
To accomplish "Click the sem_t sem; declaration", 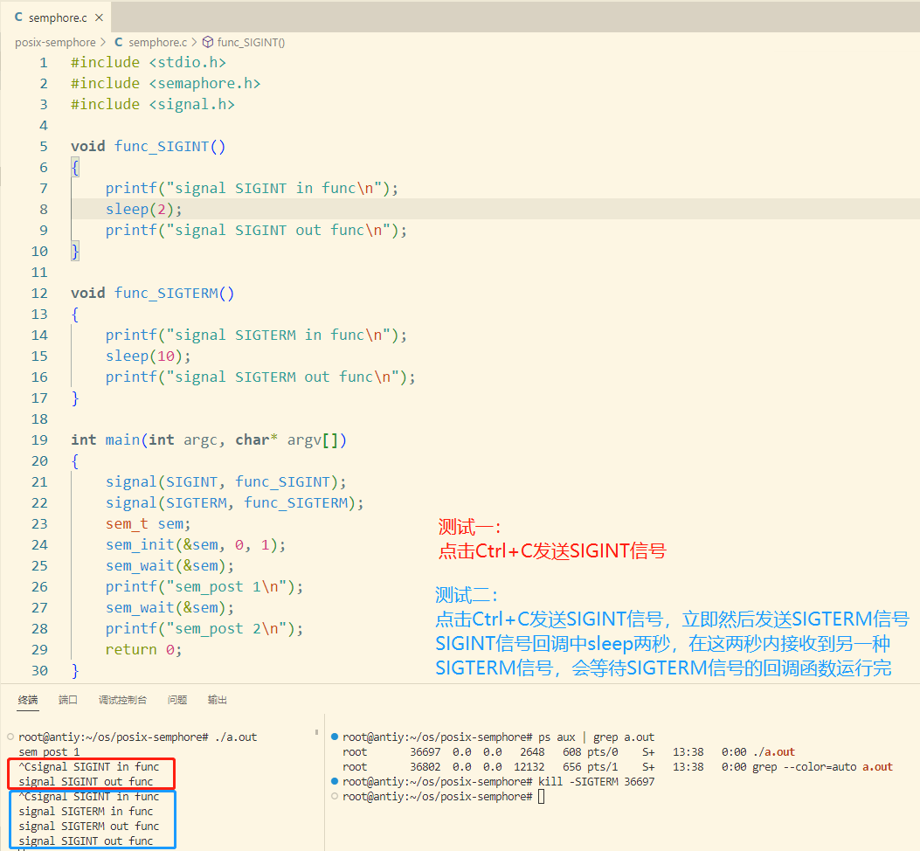I will click(148, 523).
